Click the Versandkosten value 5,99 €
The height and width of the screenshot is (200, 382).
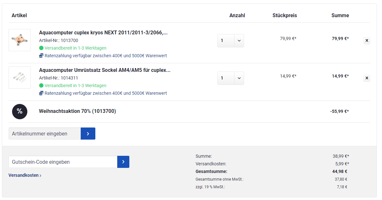(342, 164)
